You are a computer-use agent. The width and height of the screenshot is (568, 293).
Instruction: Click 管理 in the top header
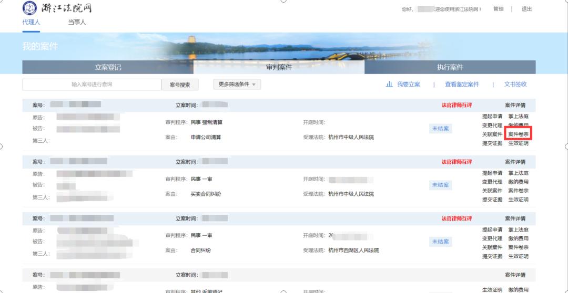(499, 9)
